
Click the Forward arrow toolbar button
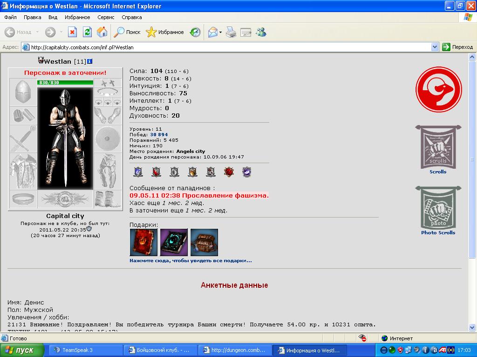50,32
